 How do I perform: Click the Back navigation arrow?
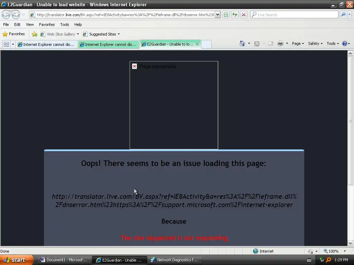point(6,15)
